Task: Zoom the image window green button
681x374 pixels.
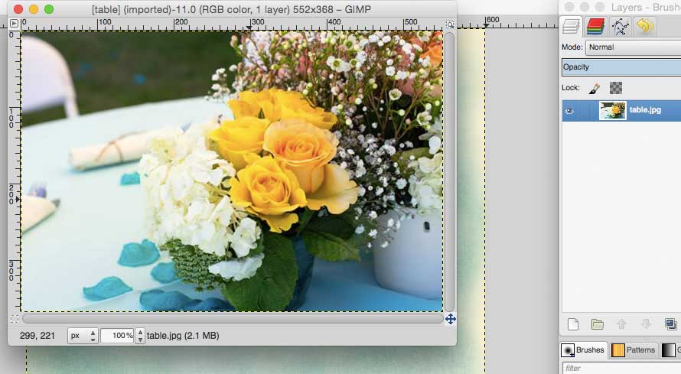Action: click(49, 9)
